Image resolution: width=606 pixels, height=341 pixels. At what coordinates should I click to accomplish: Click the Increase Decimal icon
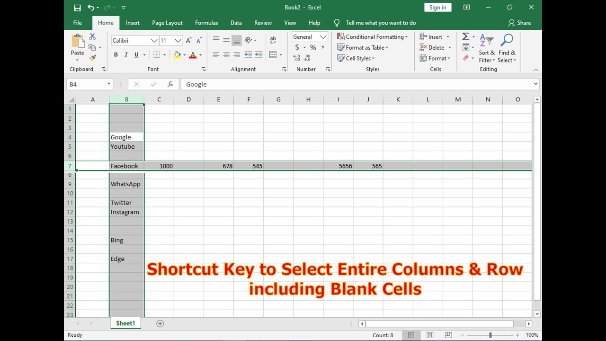[x=296, y=58]
